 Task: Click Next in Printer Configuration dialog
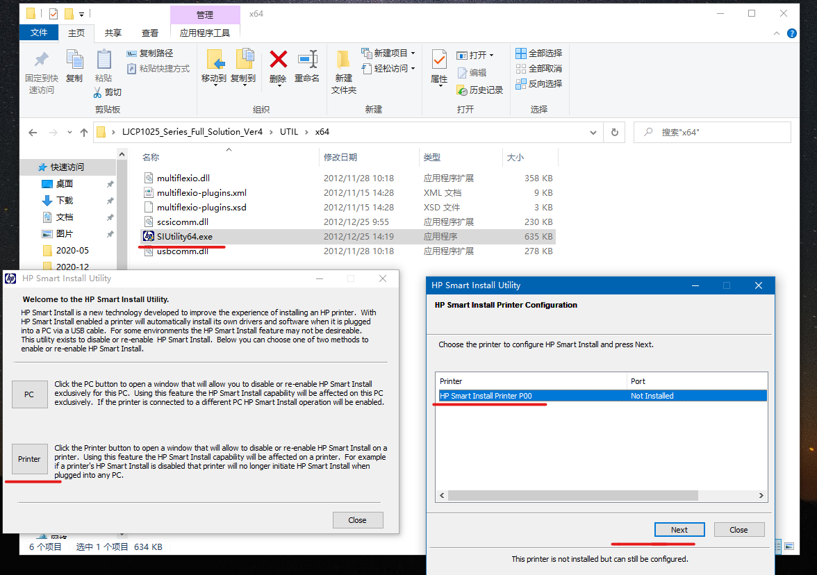pyautogui.click(x=679, y=530)
